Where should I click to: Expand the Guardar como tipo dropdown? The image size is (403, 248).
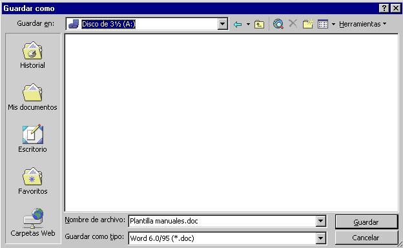click(321, 238)
